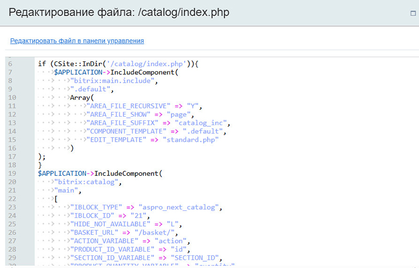This screenshot has width=419, height=268.
Task: Click the expand window icon in header
Action: [x=414, y=13]
